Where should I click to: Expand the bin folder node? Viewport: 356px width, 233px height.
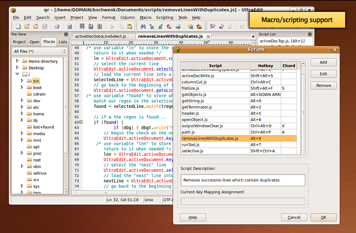(22, 81)
